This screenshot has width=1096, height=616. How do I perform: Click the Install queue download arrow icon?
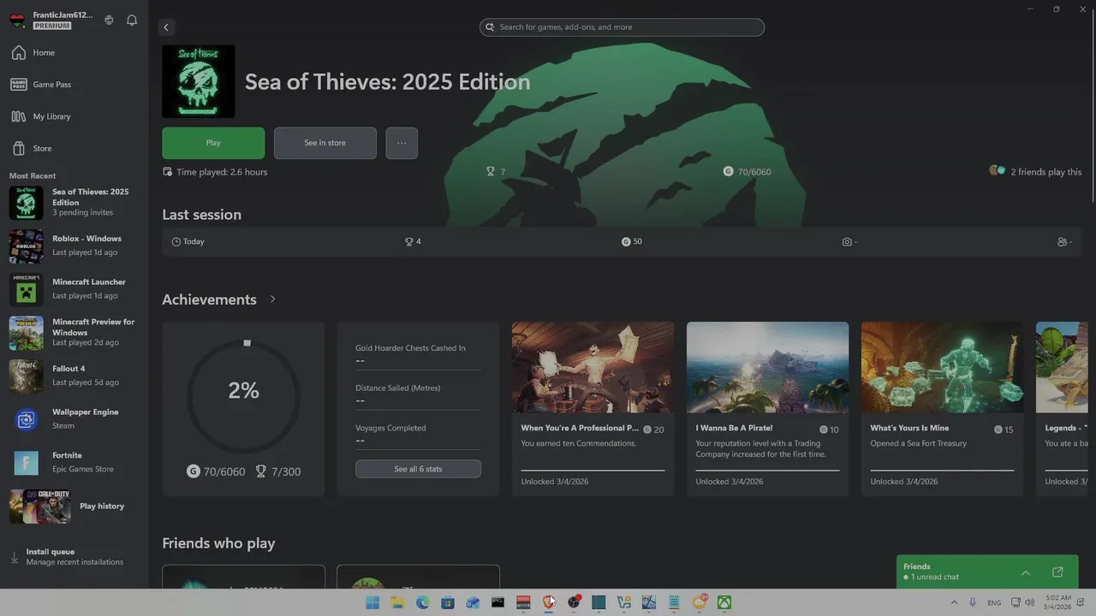(14, 557)
